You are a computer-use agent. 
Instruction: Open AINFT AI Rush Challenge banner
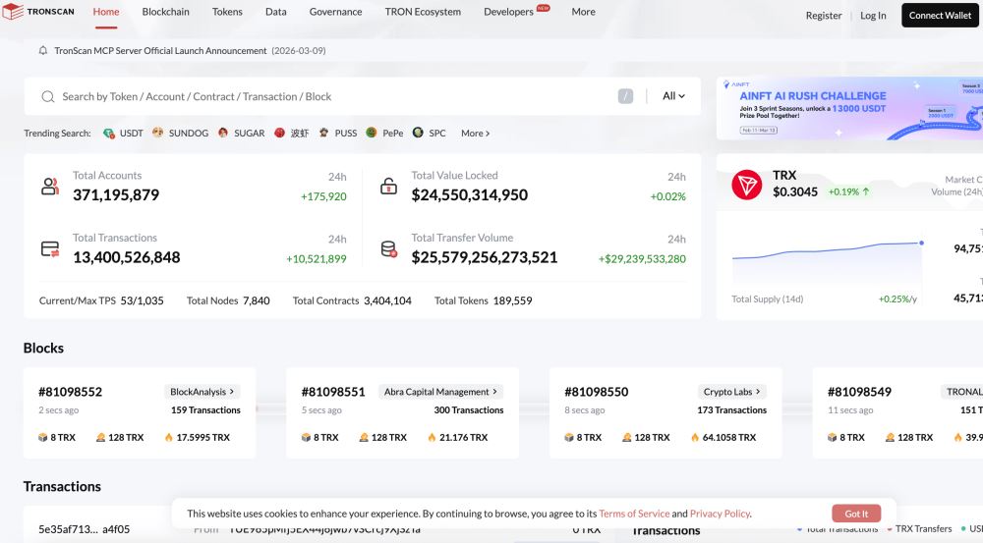[x=849, y=108]
